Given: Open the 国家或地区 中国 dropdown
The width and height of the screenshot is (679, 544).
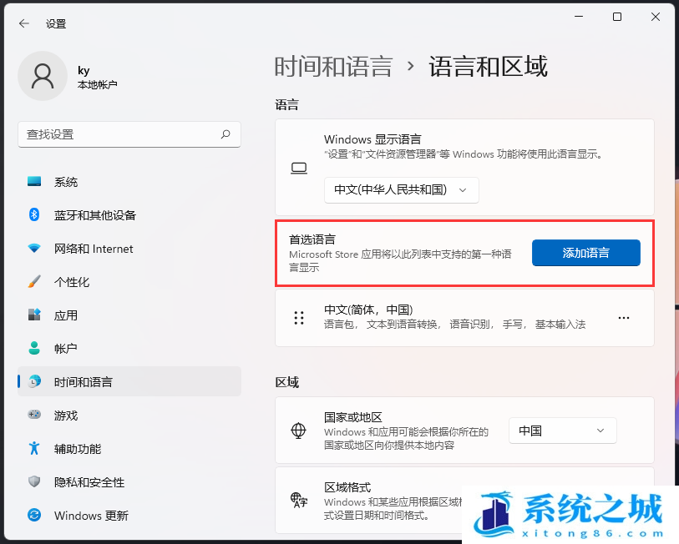Looking at the screenshot, I should [x=563, y=431].
